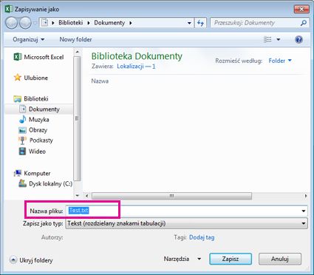Click the refresh icon beside address bar
Image resolution: width=314 pixels, height=275 pixels.
tap(200, 23)
